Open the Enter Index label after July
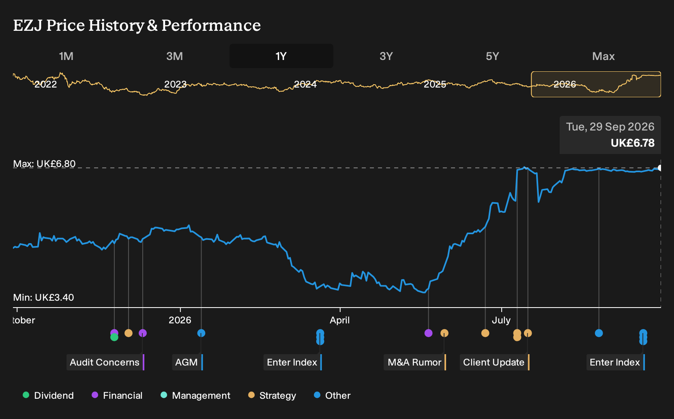674x419 pixels. [x=616, y=362]
